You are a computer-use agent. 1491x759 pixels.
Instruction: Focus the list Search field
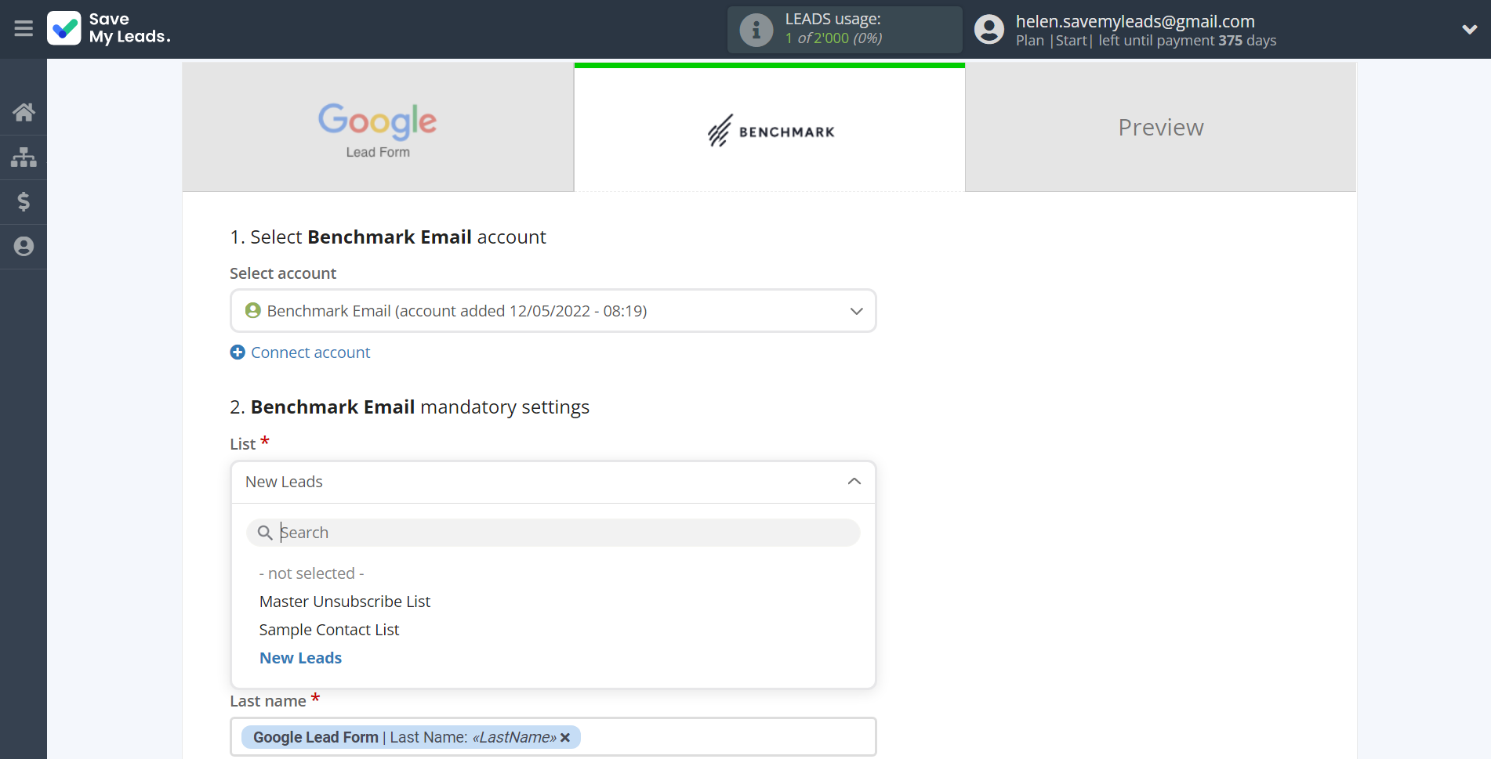point(553,533)
